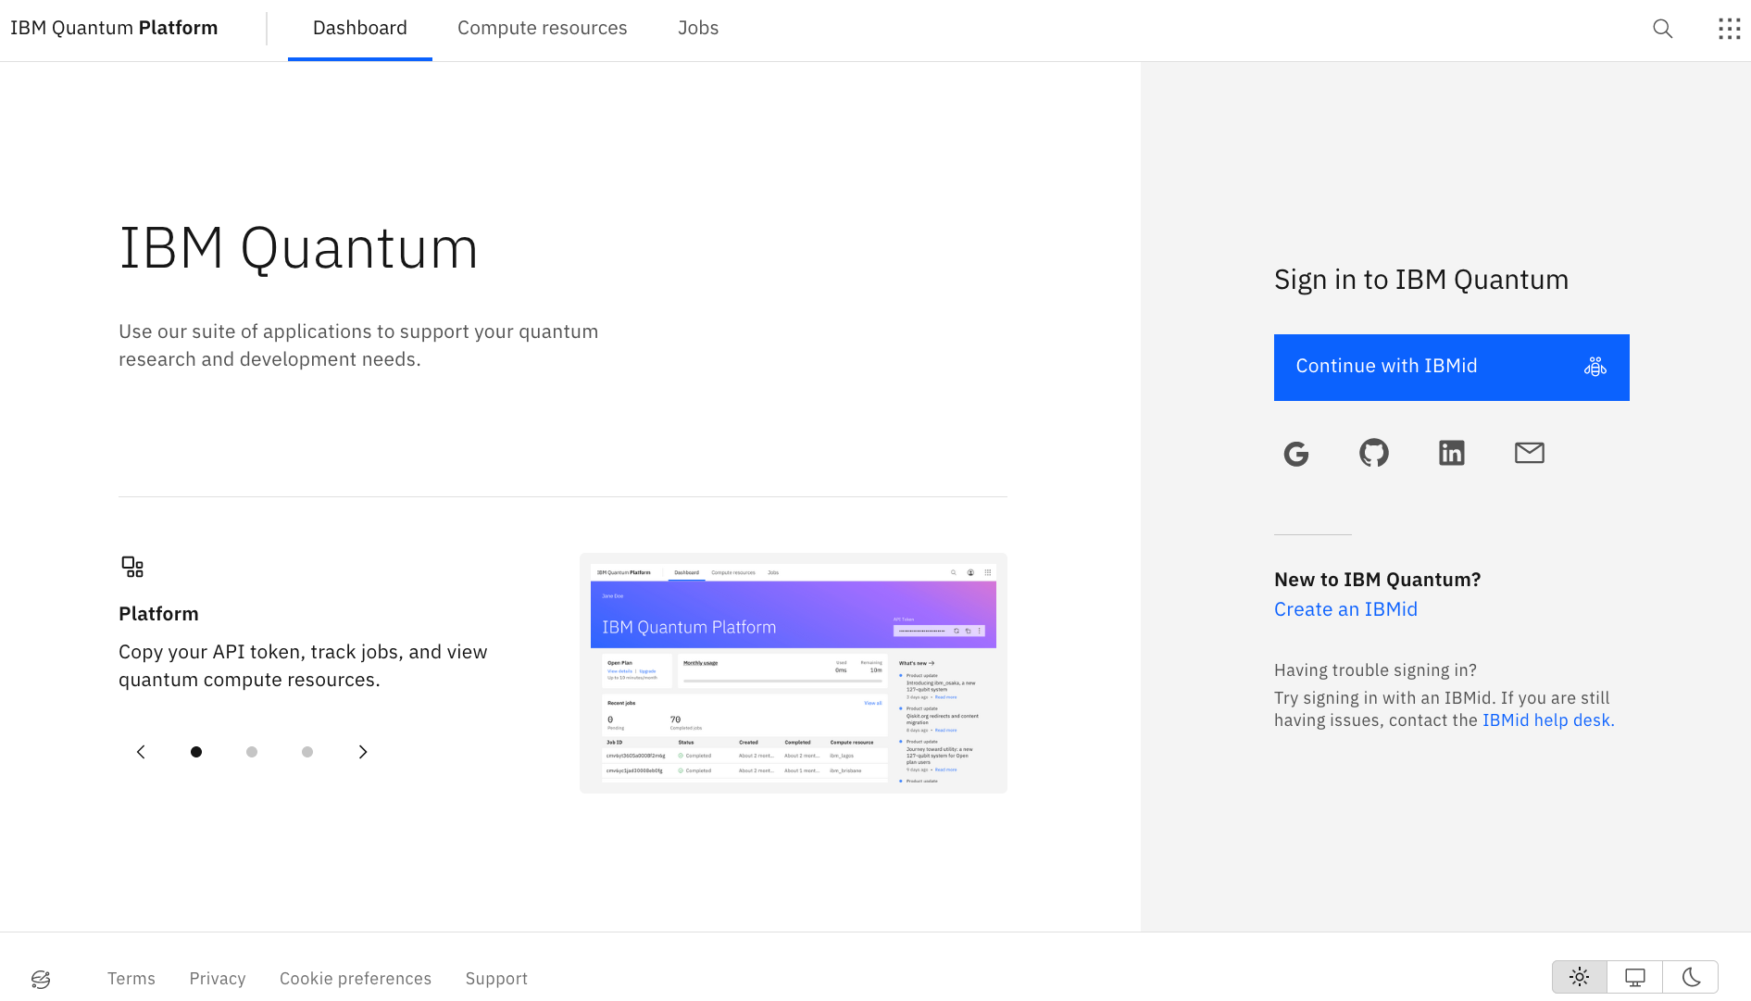
Task: Sign in with email envelope icon
Action: (1530, 453)
